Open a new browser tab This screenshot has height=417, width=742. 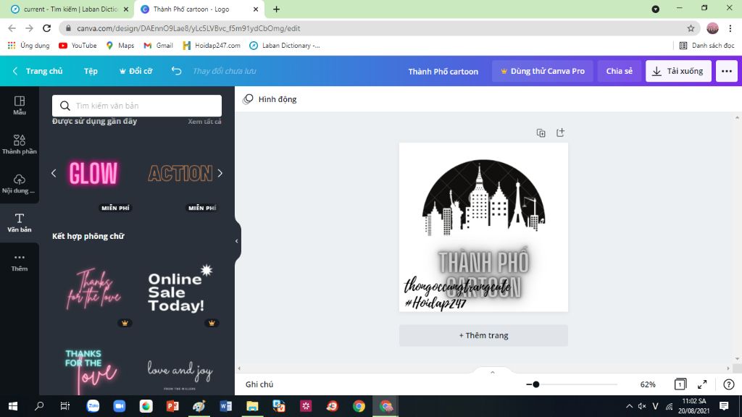pos(276,9)
